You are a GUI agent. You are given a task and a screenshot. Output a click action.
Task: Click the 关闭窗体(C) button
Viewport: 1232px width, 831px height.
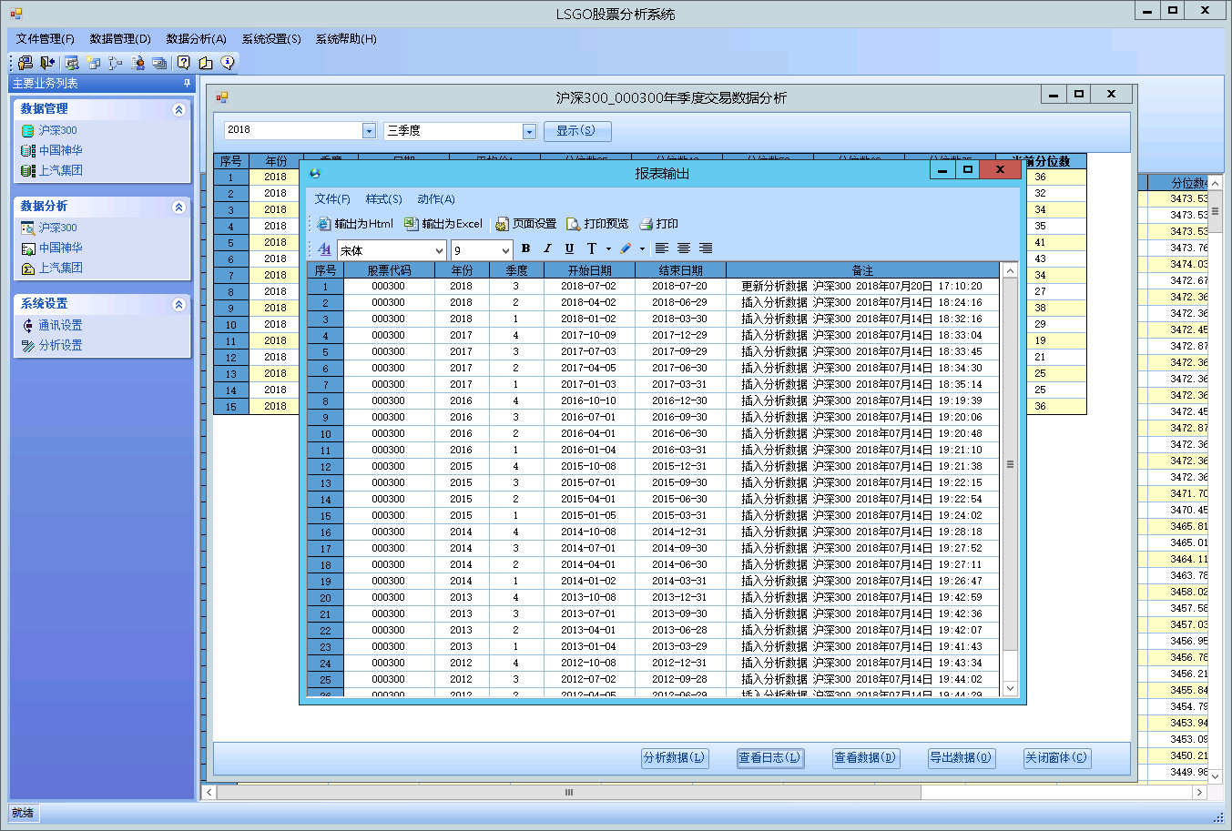[1056, 757]
